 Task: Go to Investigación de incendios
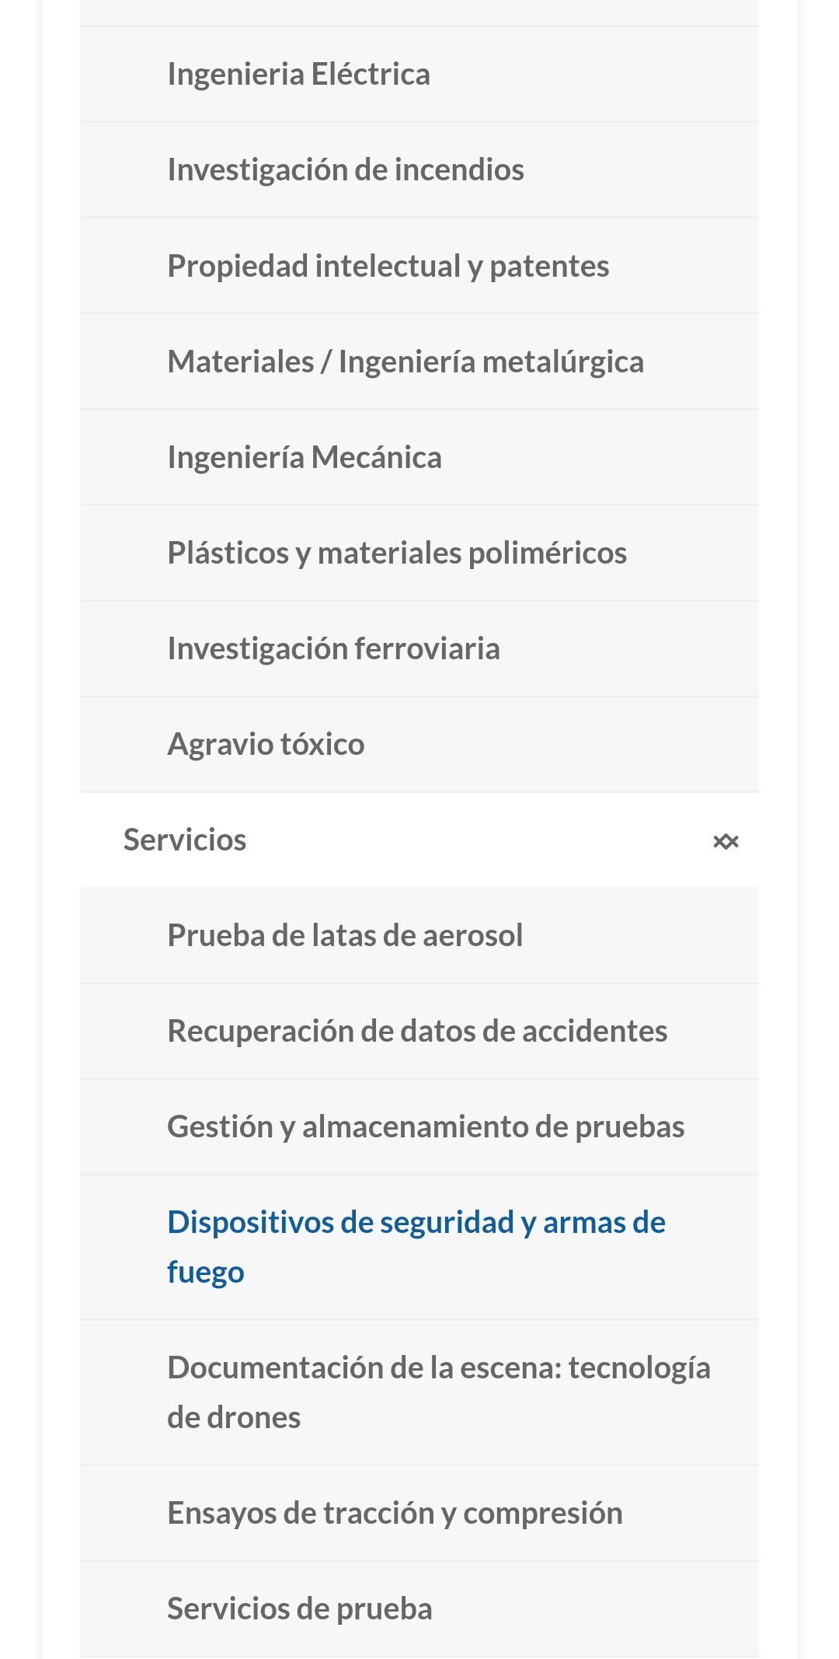point(346,170)
